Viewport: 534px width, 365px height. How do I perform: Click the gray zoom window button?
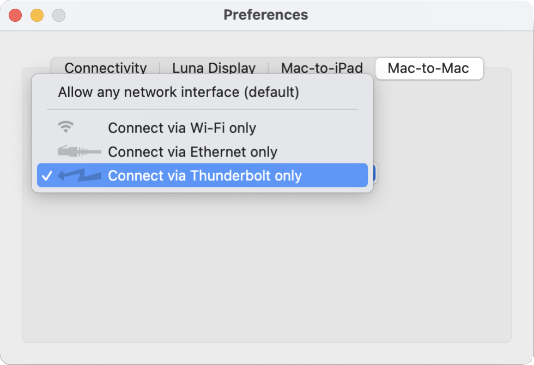pos(59,15)
